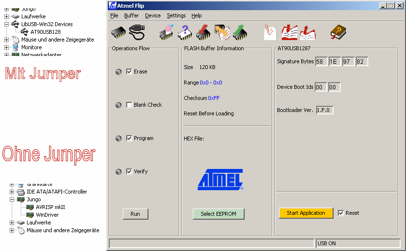Select the Program Target Device red-arrow icon
The image size is (406, 251).
203,32
